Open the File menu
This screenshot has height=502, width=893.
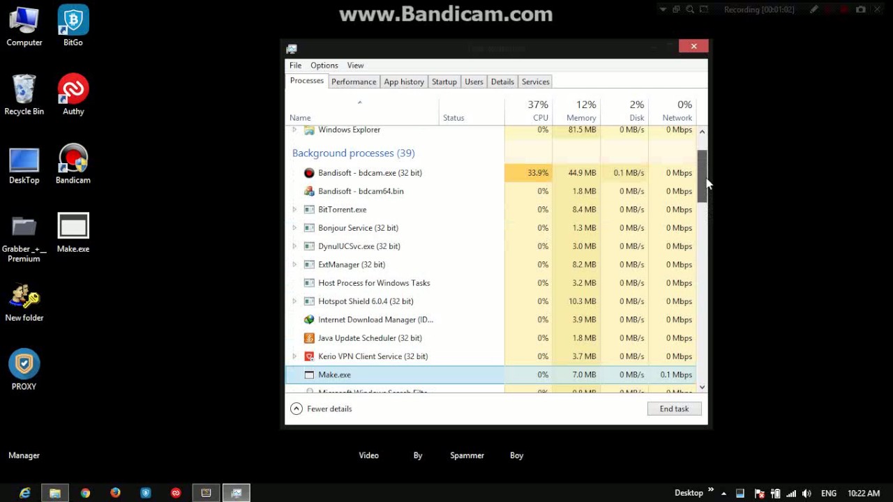coord(295,66)
